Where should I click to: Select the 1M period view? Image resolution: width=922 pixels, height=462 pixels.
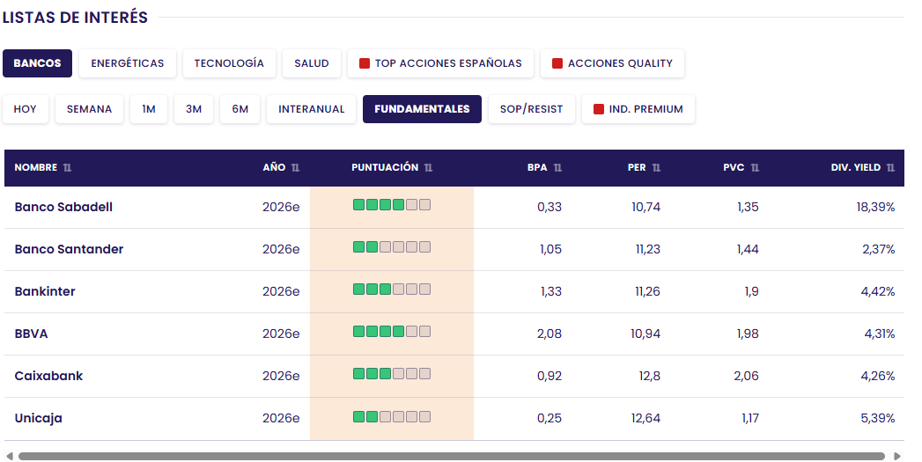click(149, 109)
